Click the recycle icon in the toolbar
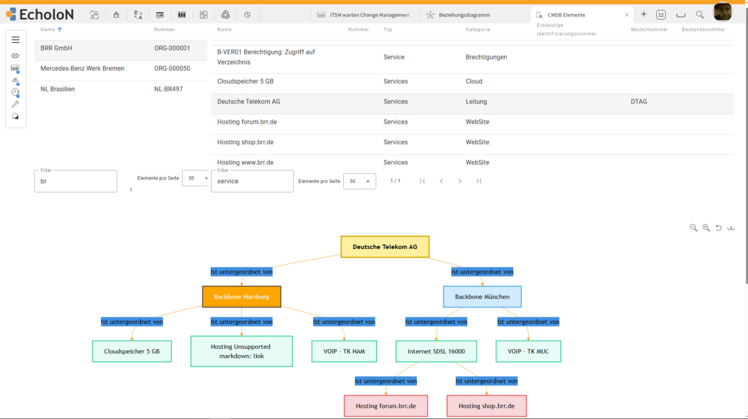The height and width of the screenshot is (419, 748). point(225,15)
